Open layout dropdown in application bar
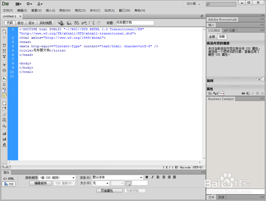This screenshot has width=266, height=201. click(x=18, y=4)
